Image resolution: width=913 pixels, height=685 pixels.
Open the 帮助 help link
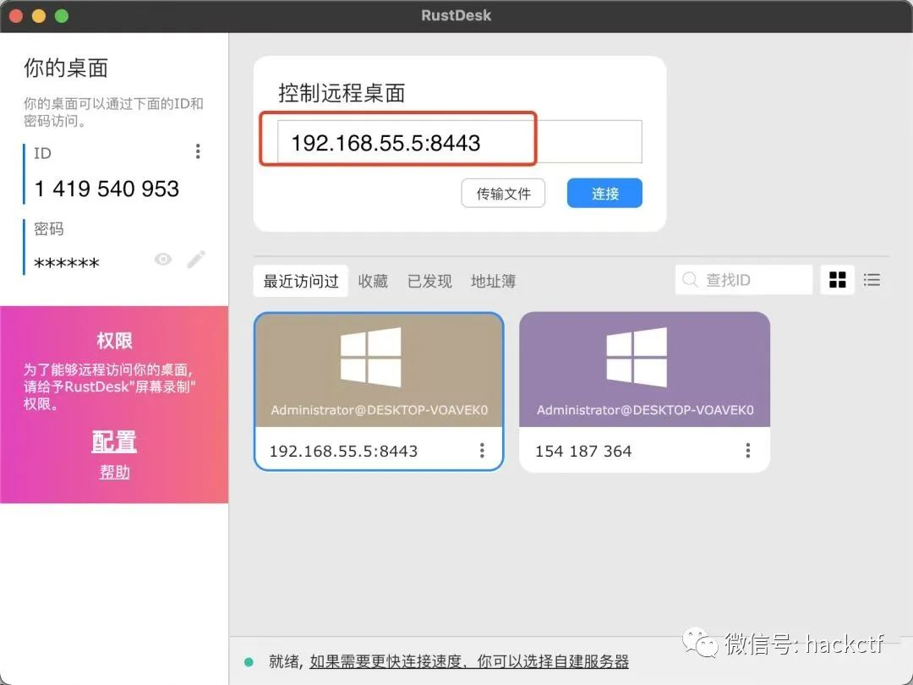click(114, 472)
